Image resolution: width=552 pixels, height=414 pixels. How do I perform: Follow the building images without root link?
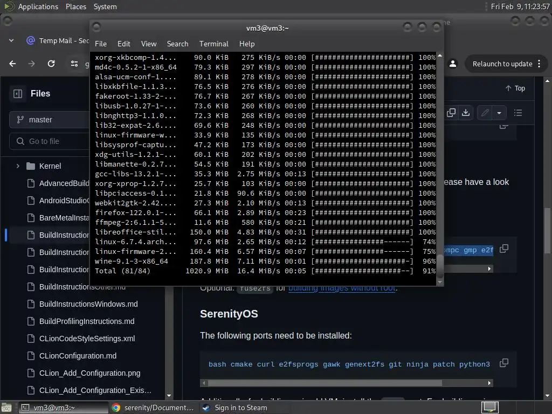[x=342, y=288]
